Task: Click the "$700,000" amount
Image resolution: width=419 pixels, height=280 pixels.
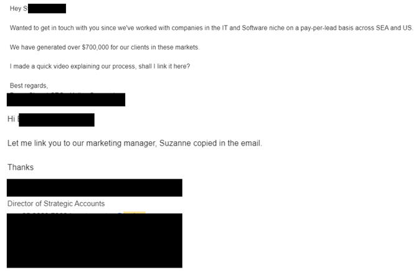Action: pos(97,47)
